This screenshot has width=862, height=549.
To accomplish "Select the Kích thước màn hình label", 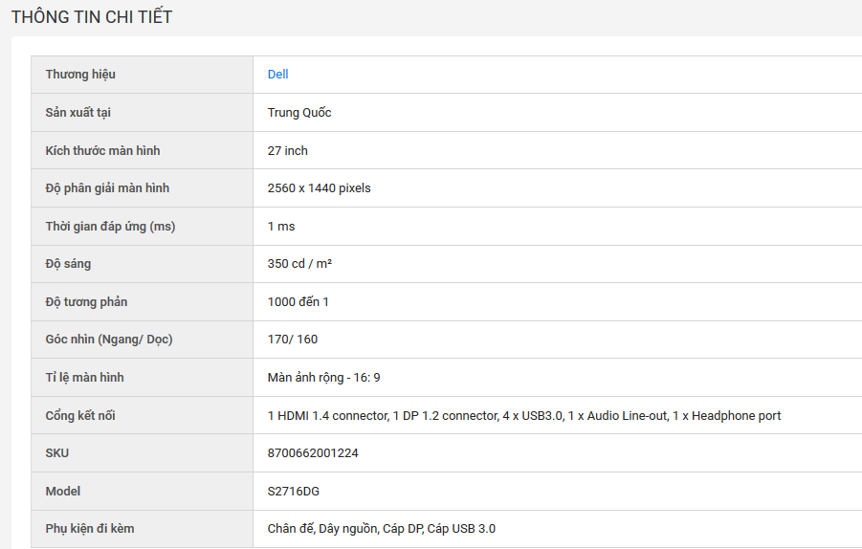I will click(102, 150).
